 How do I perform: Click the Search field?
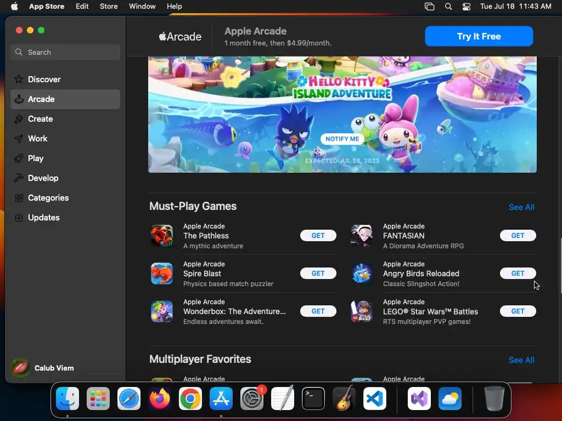coord(65,52)
